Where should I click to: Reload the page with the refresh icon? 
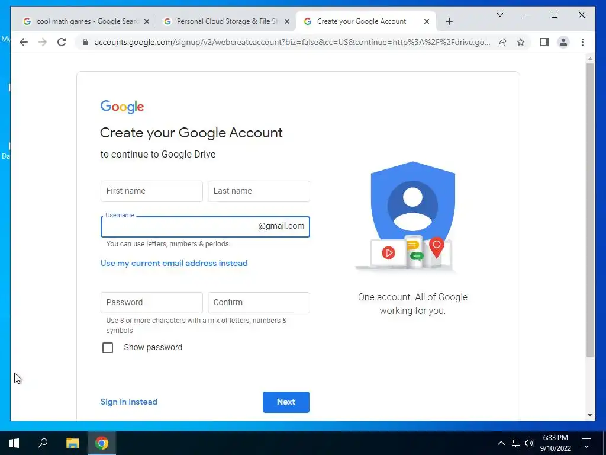[62, 42]
